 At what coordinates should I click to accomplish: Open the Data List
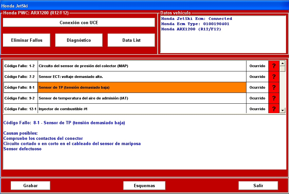[x=131, y=40]
